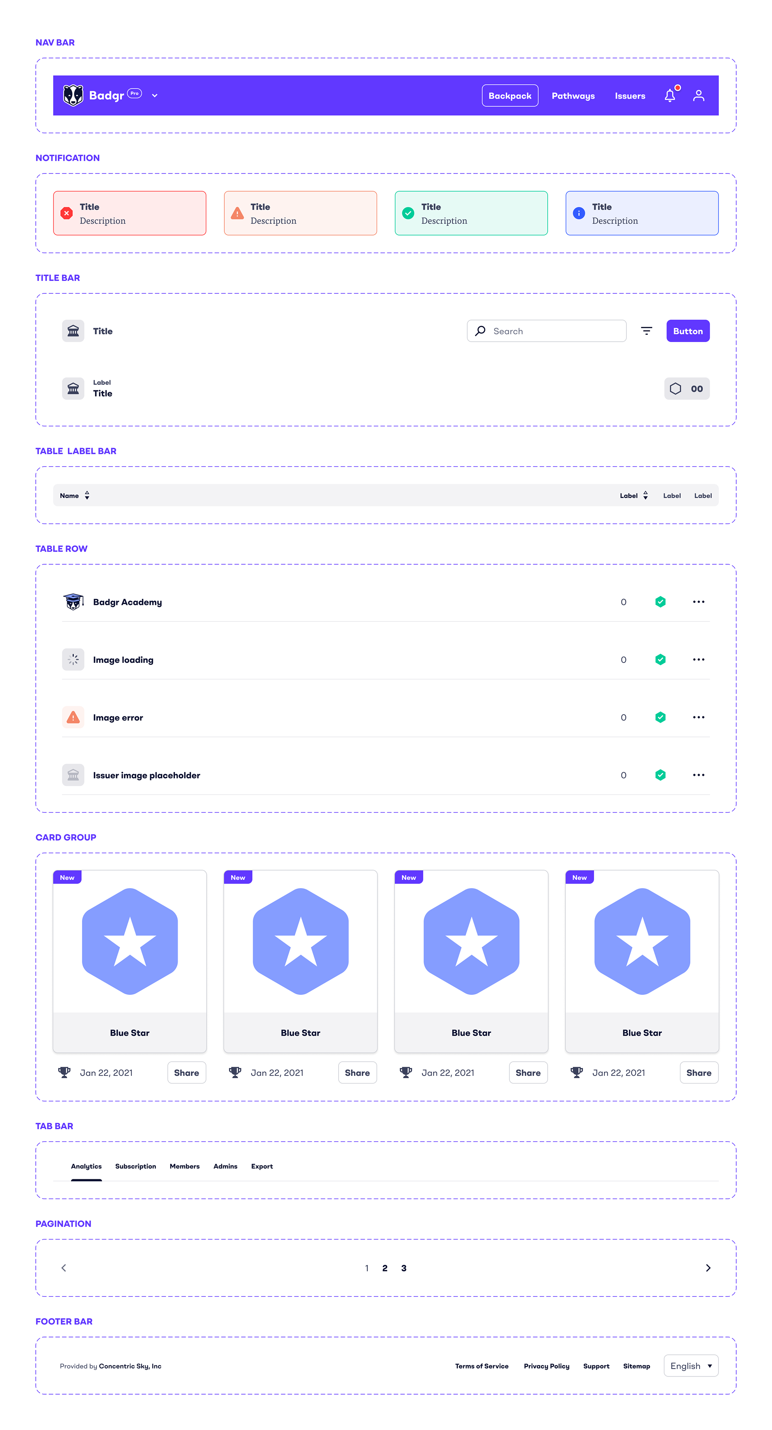Click the purple Button in title bar
772x1430 pixels.
pos(688,331)
